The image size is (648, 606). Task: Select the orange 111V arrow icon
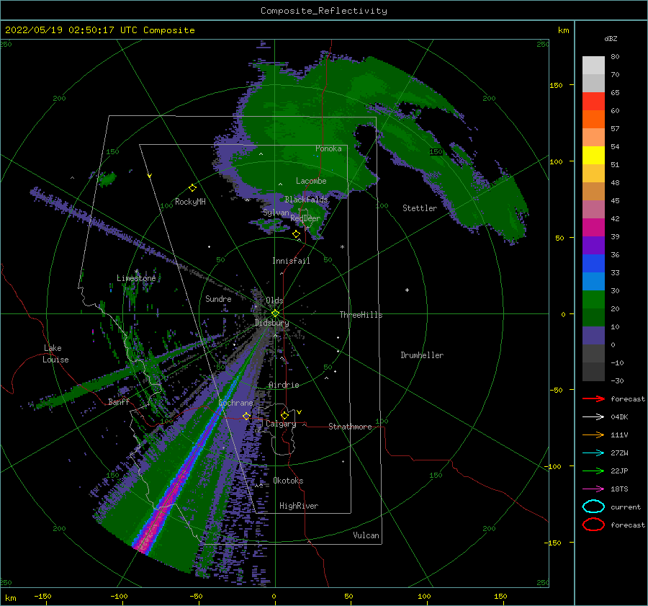click(x=593, y=435)
